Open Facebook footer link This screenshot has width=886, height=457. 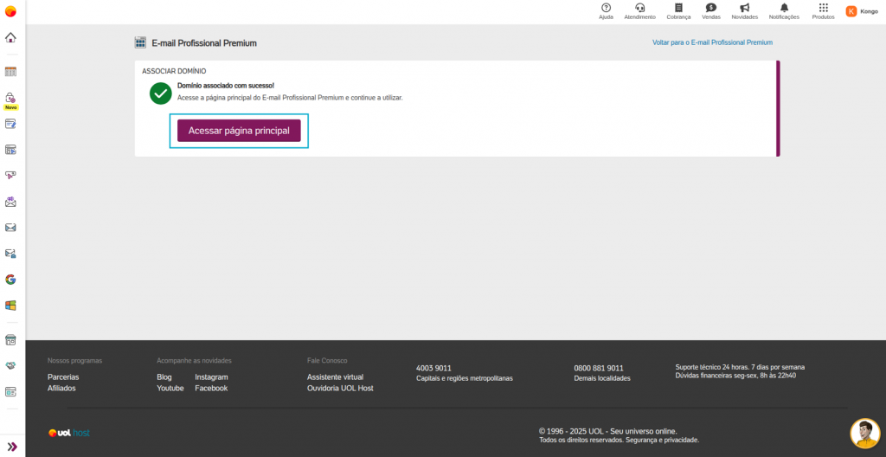[x=211, y=388]
